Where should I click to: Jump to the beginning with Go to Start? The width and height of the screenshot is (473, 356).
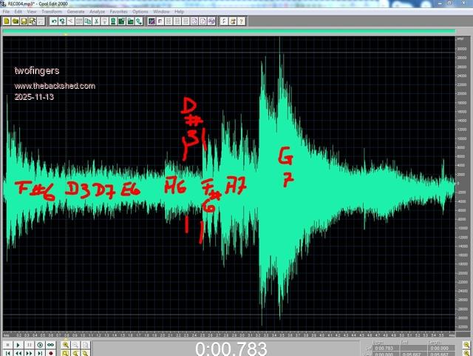pyautogui.click(x=7, y=353)
